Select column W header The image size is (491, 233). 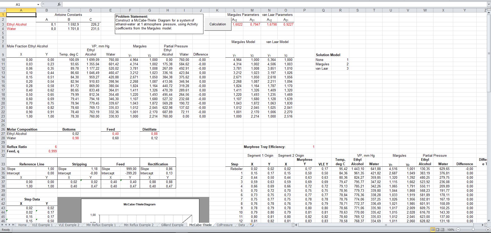(425, 10)
